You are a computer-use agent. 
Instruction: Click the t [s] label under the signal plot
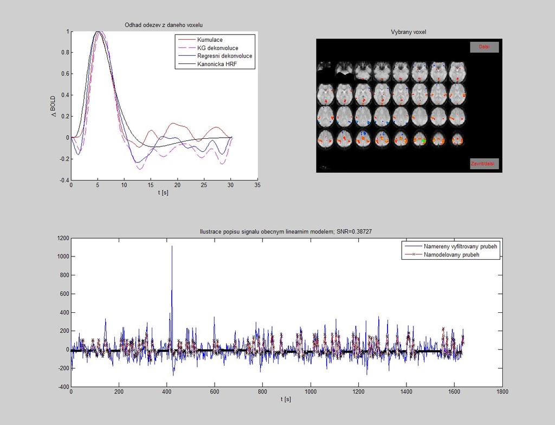click(286, 399)
